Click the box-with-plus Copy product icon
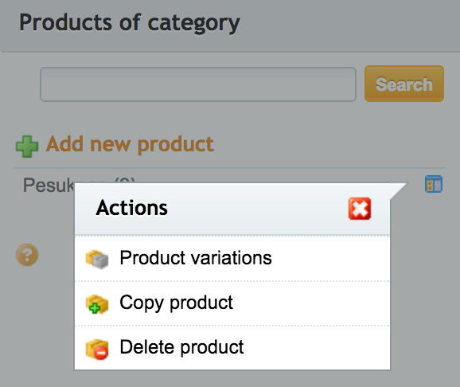Screen dimensions: 460x387 [x=97, y=304]
